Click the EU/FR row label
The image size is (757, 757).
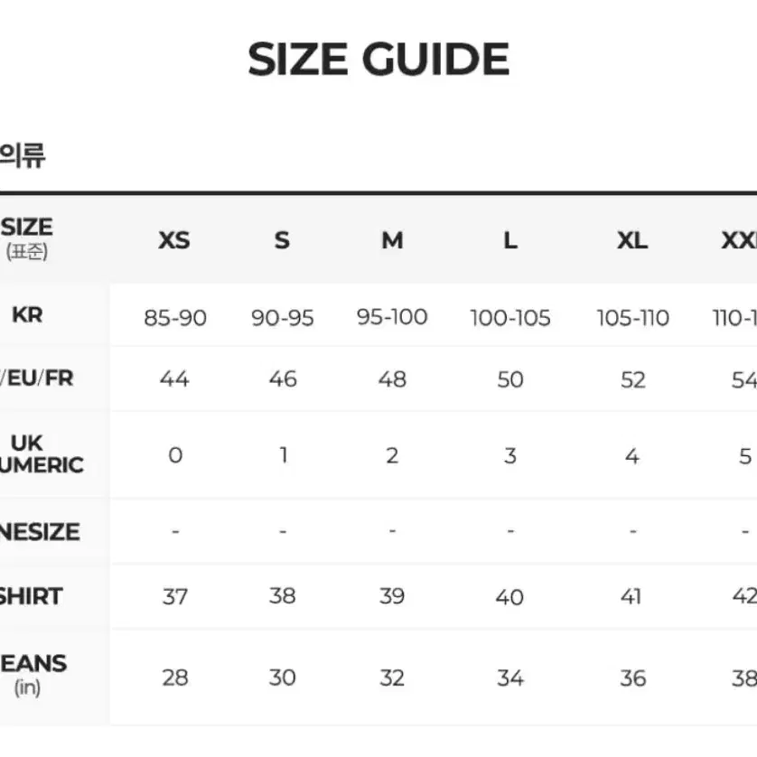(37, 378)
